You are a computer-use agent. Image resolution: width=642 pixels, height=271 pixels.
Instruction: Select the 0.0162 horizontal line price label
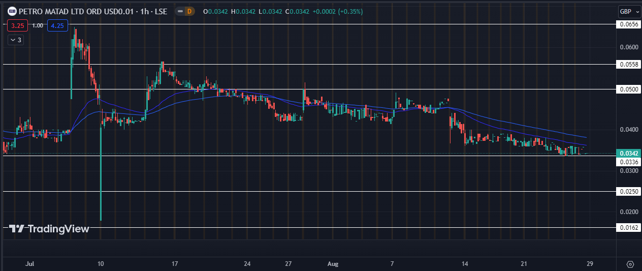(x=628, y=228)
